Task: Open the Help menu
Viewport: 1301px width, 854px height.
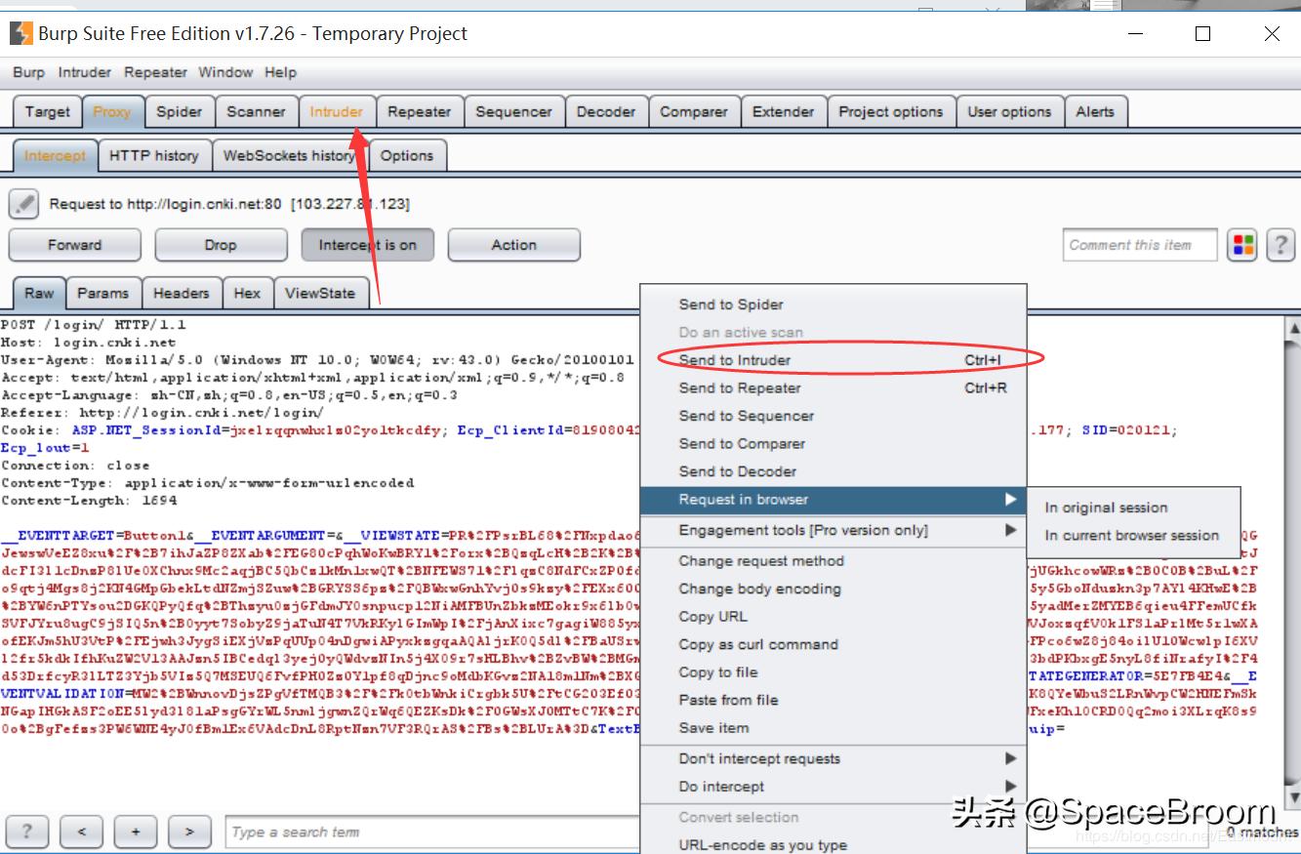Action: click(x=280, y=72)
